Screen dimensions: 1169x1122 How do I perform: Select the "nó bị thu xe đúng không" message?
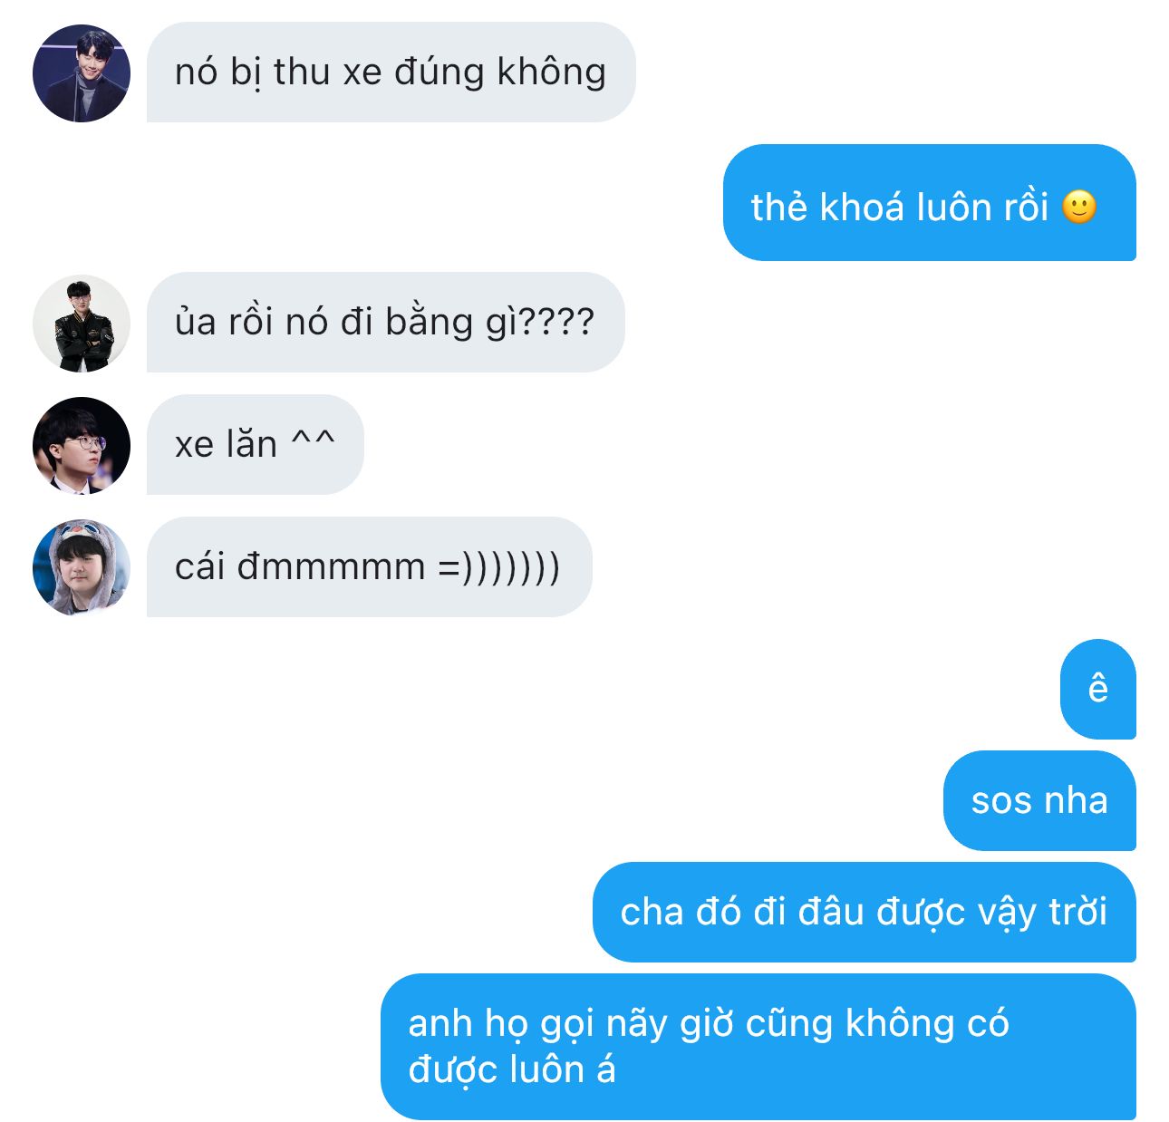391,73
